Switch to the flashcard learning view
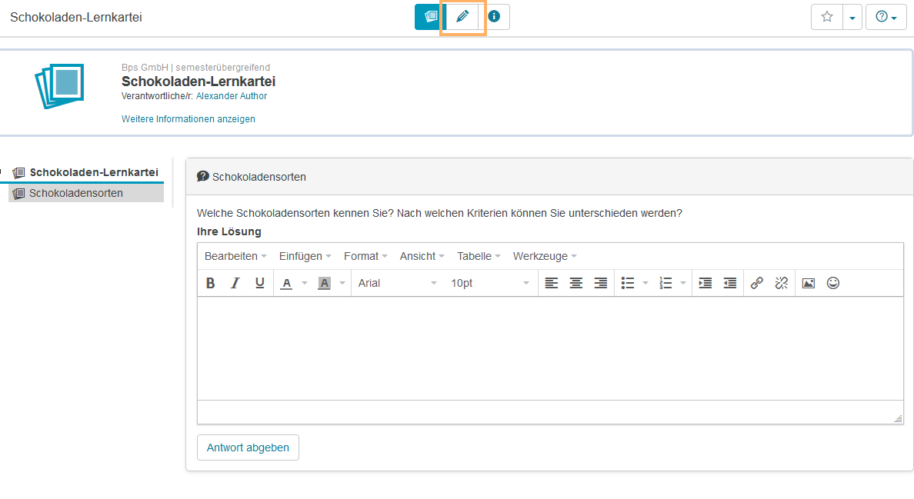Screen dimensions: 914x499 430,16
